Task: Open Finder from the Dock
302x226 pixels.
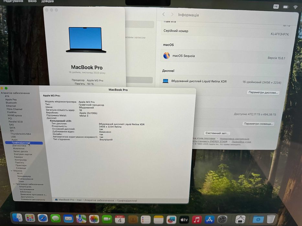Action: click(x=17, y=218)
